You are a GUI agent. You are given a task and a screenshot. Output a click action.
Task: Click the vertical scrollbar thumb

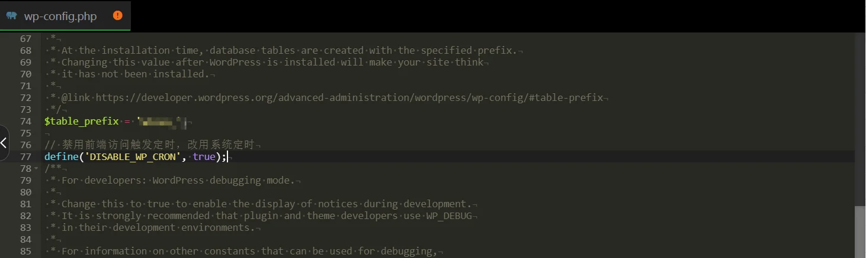[860, 231]
